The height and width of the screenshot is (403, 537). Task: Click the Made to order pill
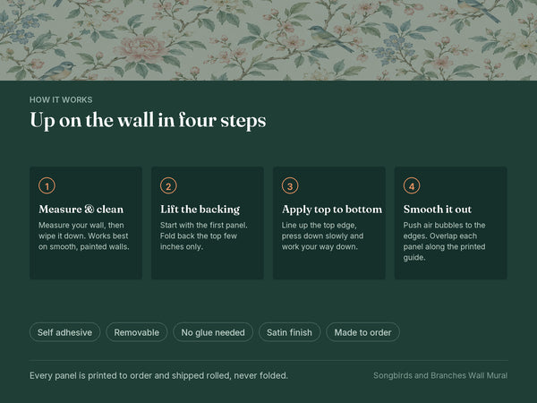362,332
